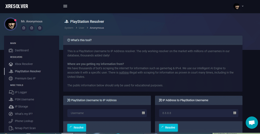This screenshot has height=134, width=260.
Task: Click MAIN section label in sidebar
Action: click(x=13, y=43)
